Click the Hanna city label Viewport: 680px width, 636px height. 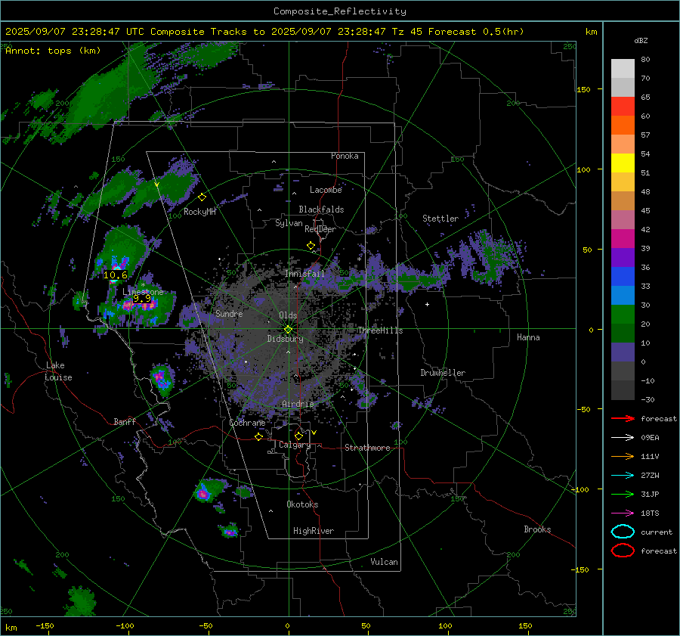point(528,337)
